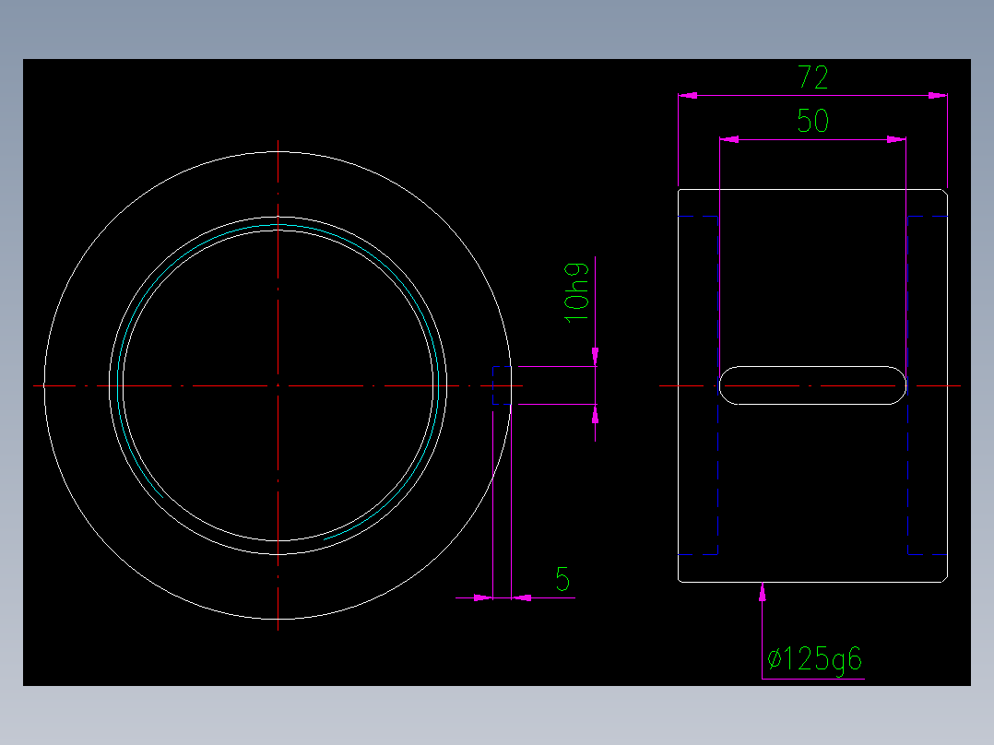The width and height of the screenshot is (994, 745).
Task: Select the 72 width dimension text
Action: tap(812, 77)
